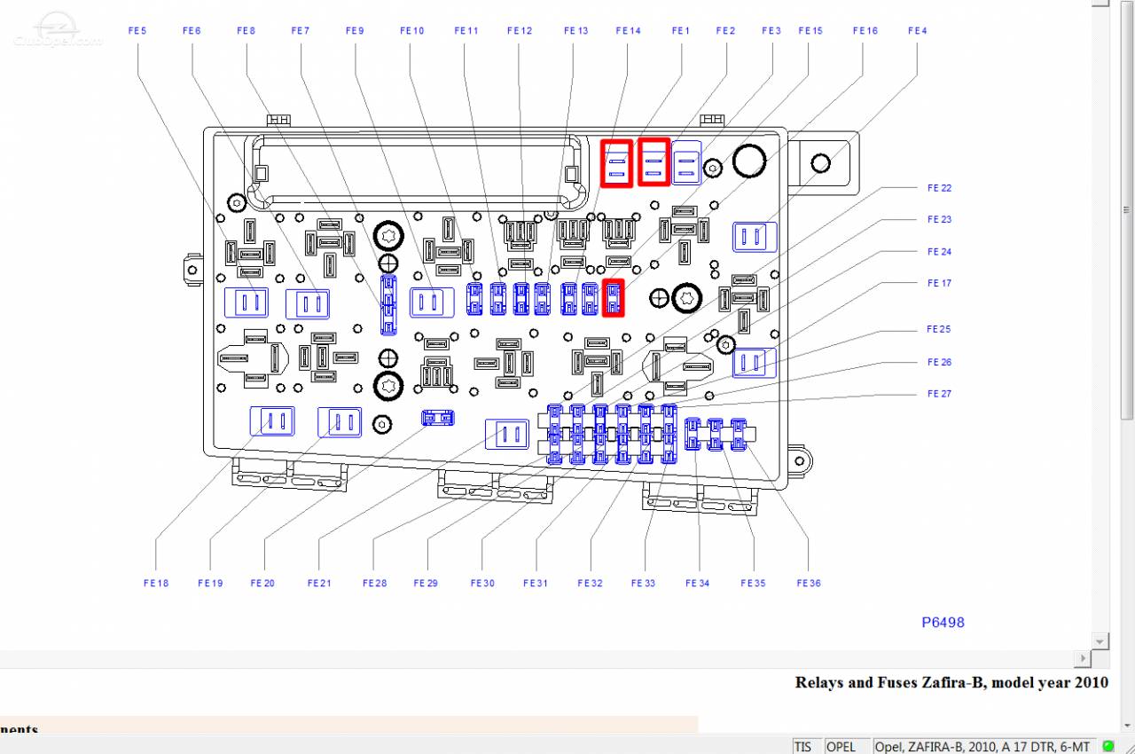Choose the FE35 fuse label

click(x=753, y=584)
